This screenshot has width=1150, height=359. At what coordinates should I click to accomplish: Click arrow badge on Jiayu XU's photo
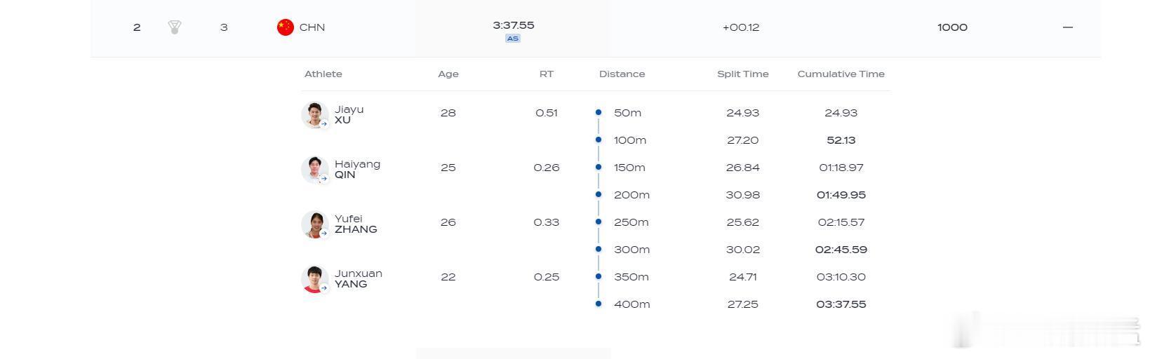tap(324, 124)
